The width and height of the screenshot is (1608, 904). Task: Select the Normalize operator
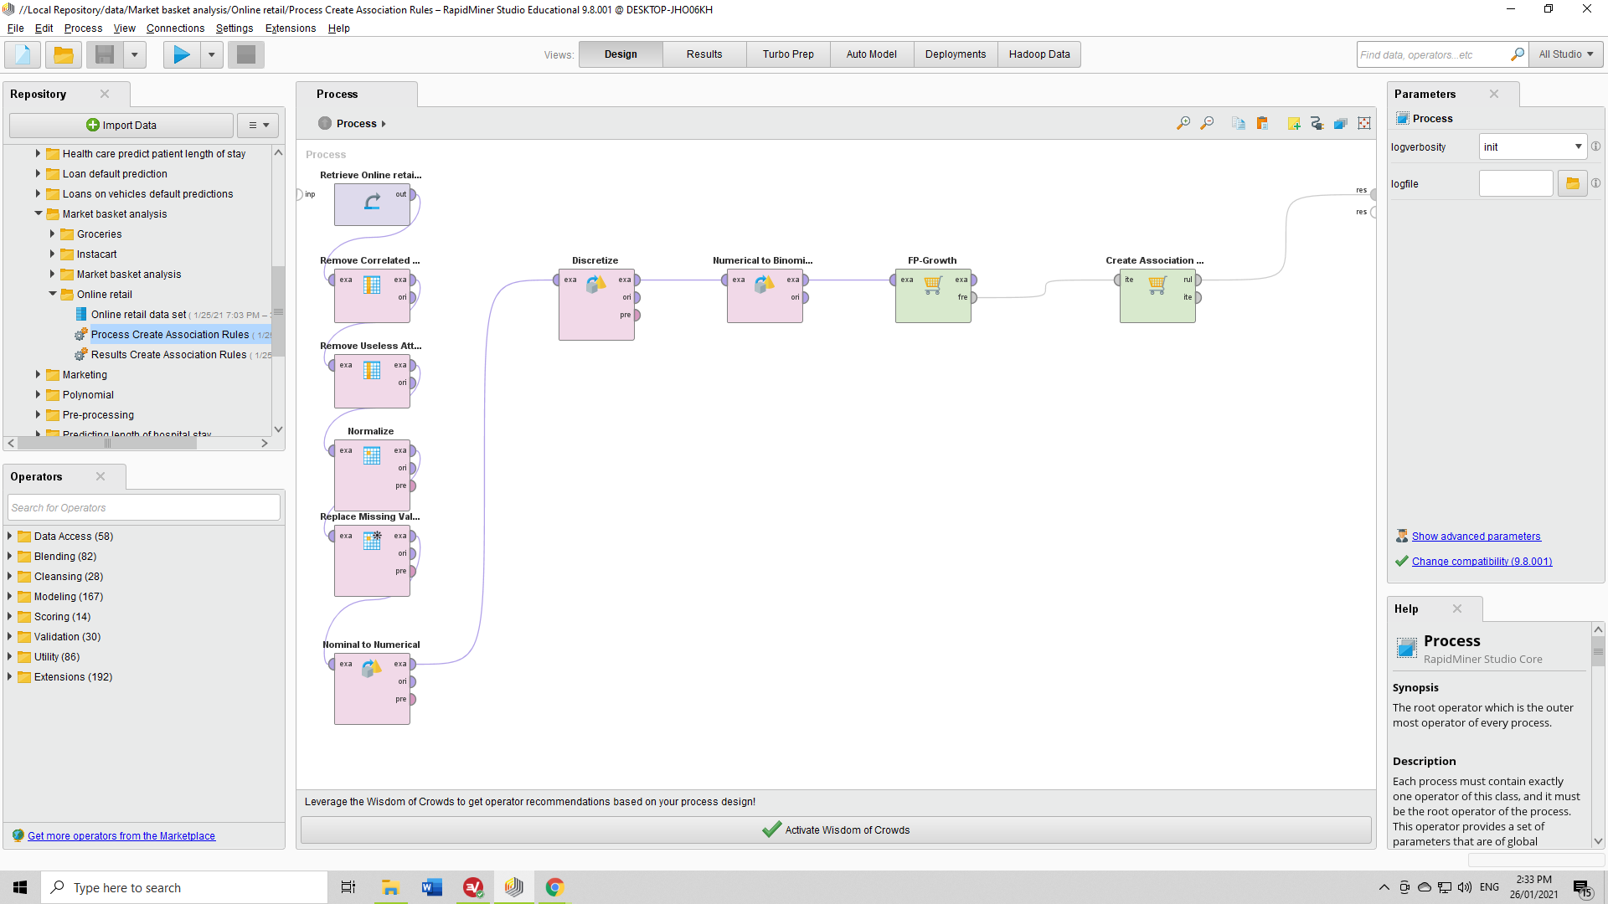click(x=372, y=475)
